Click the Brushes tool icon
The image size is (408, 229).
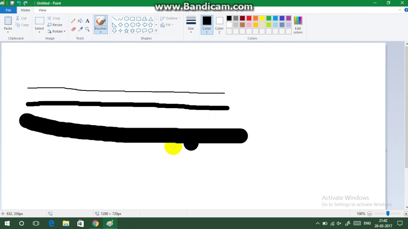(100, 21)
